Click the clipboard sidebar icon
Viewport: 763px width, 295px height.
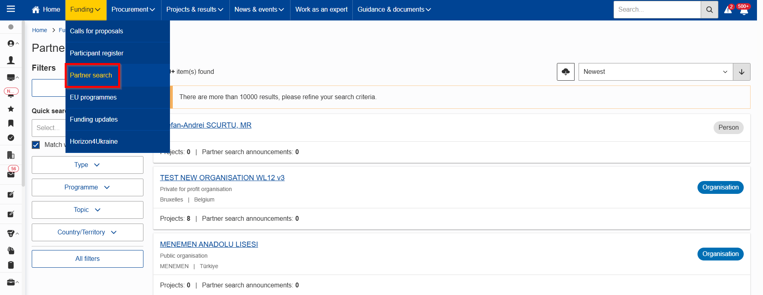coord(11,265)
